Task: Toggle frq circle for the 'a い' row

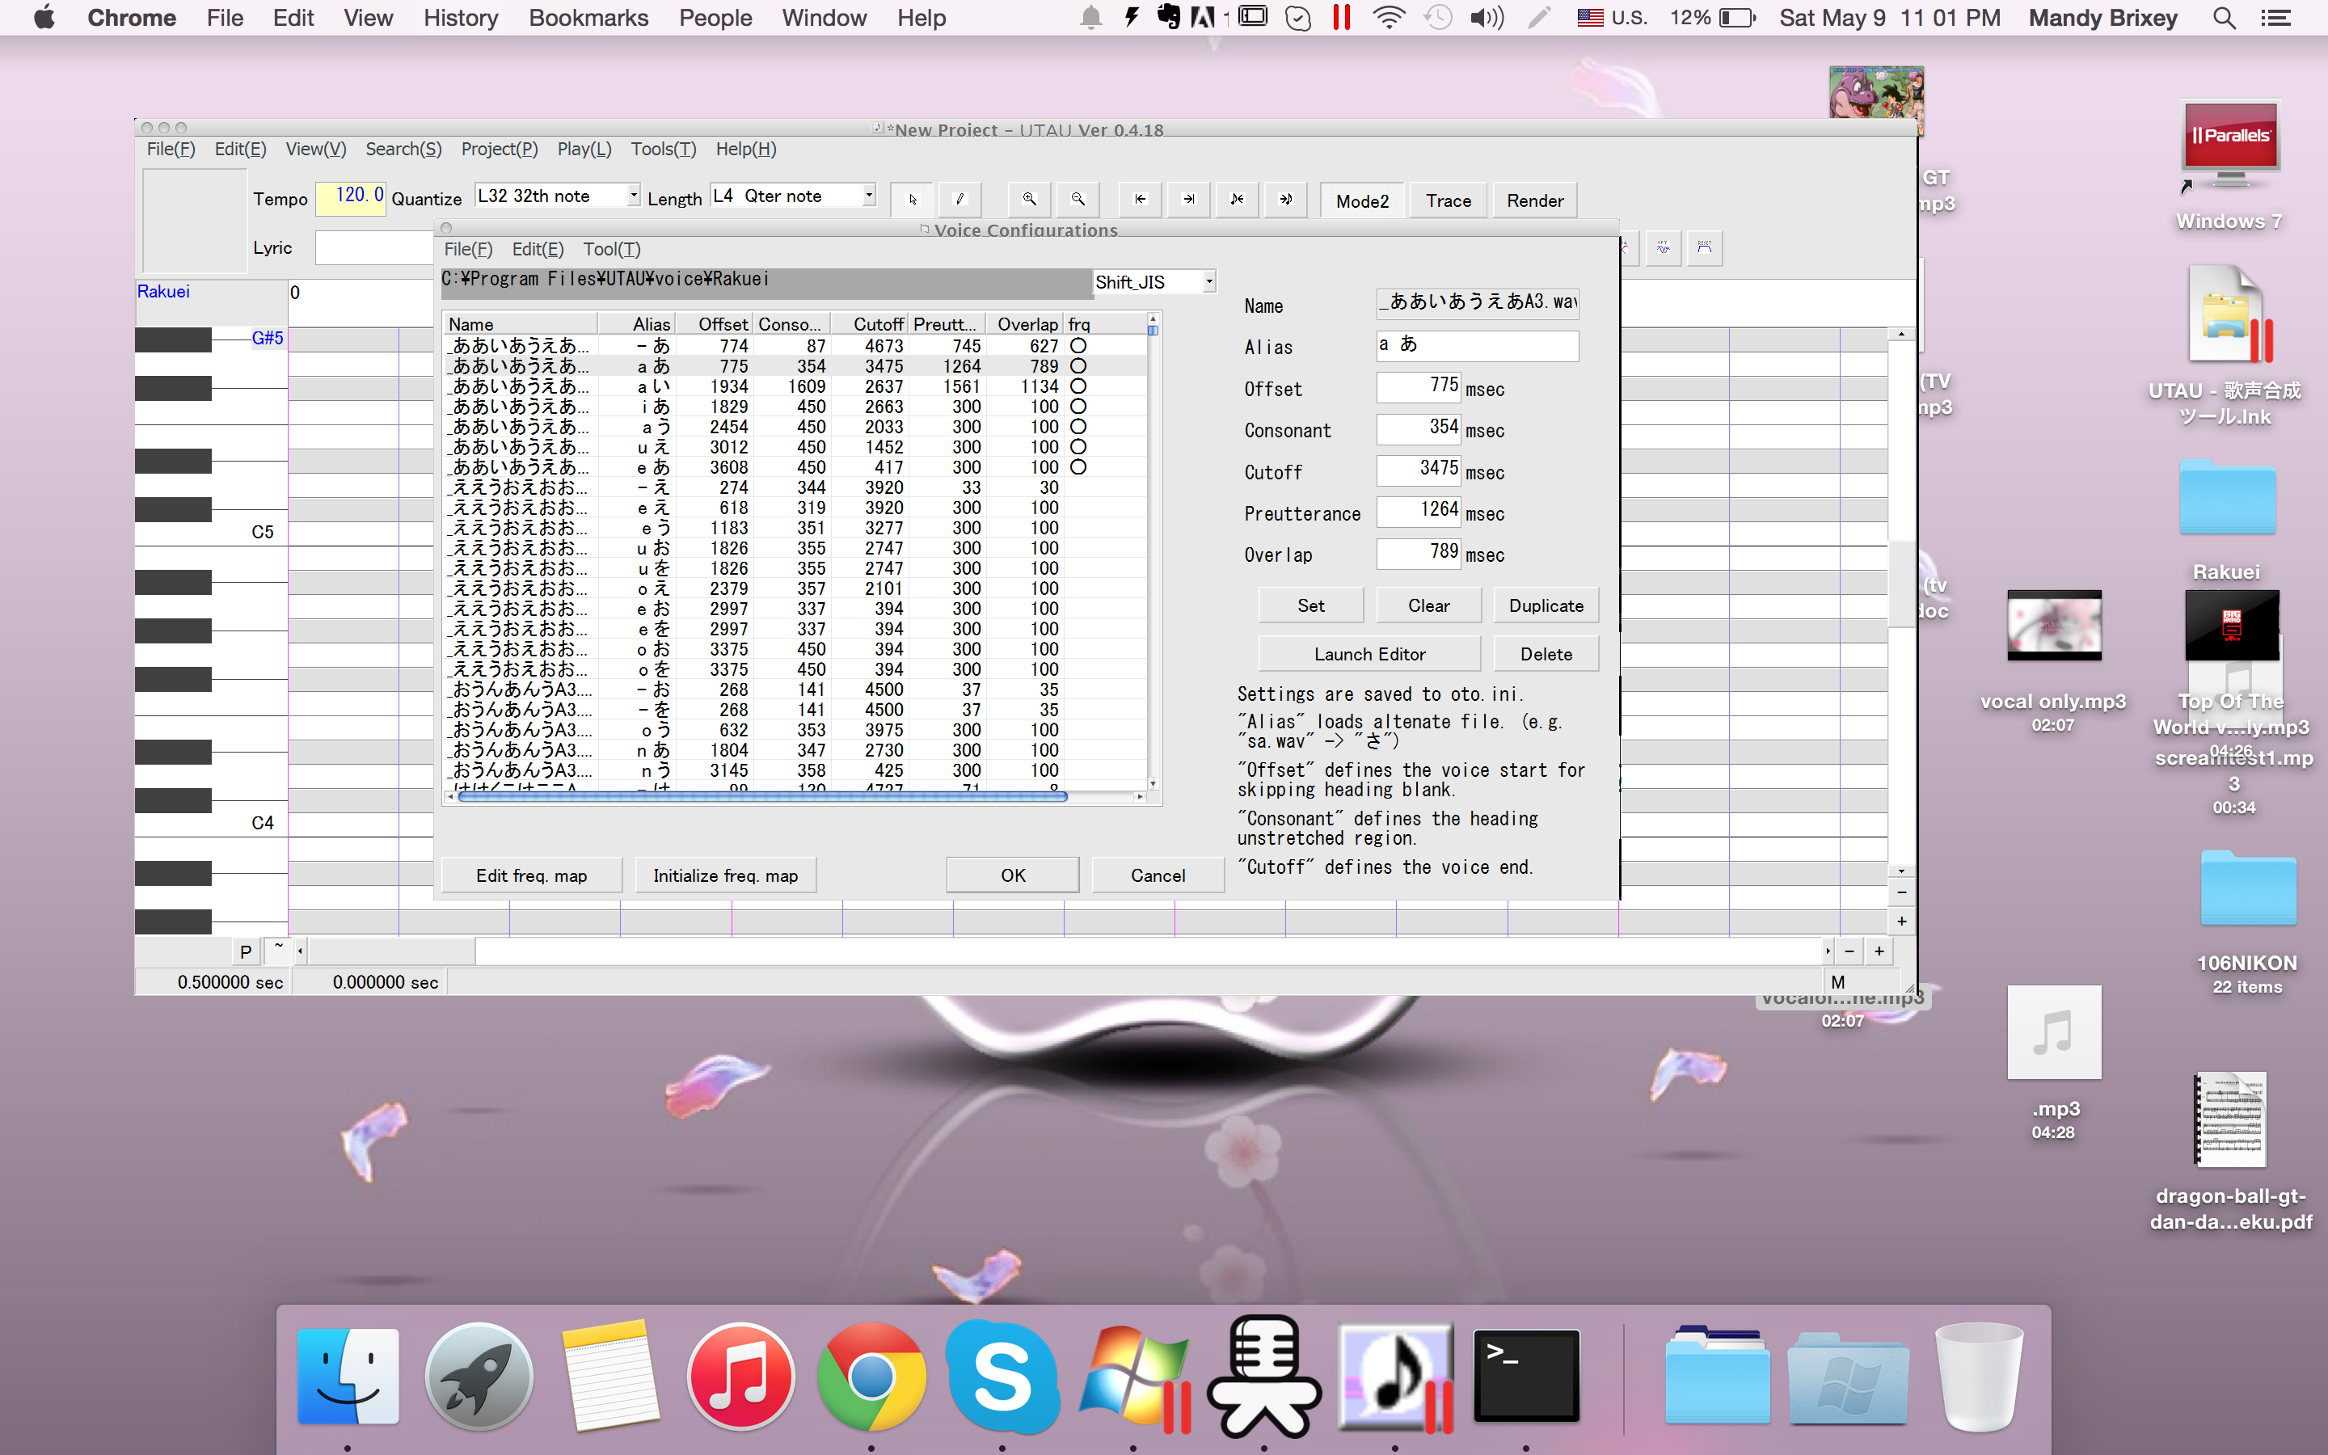Action: (x=1078, y=386)
